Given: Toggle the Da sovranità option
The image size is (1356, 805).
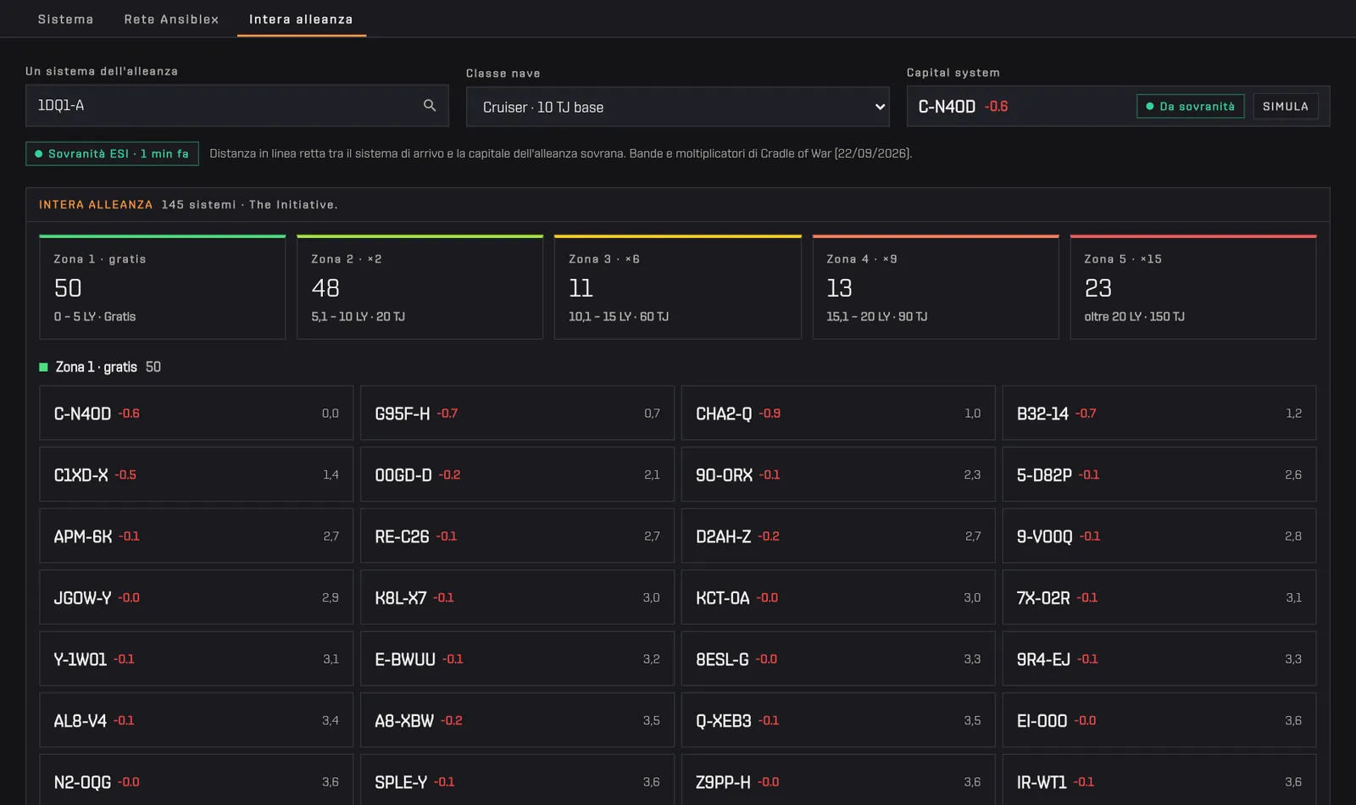Looking at the screenshot, I should 1190,106.
